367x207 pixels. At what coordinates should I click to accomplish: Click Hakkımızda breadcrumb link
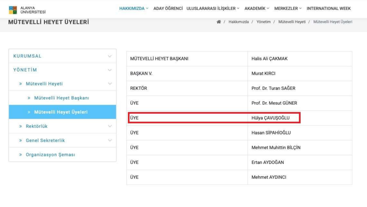239,22
